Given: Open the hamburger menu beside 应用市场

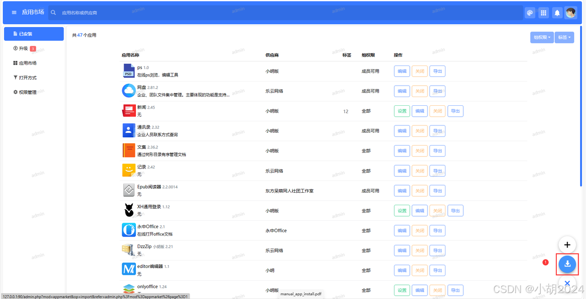Looking at the screenshot, I should [x=15, y=12].
